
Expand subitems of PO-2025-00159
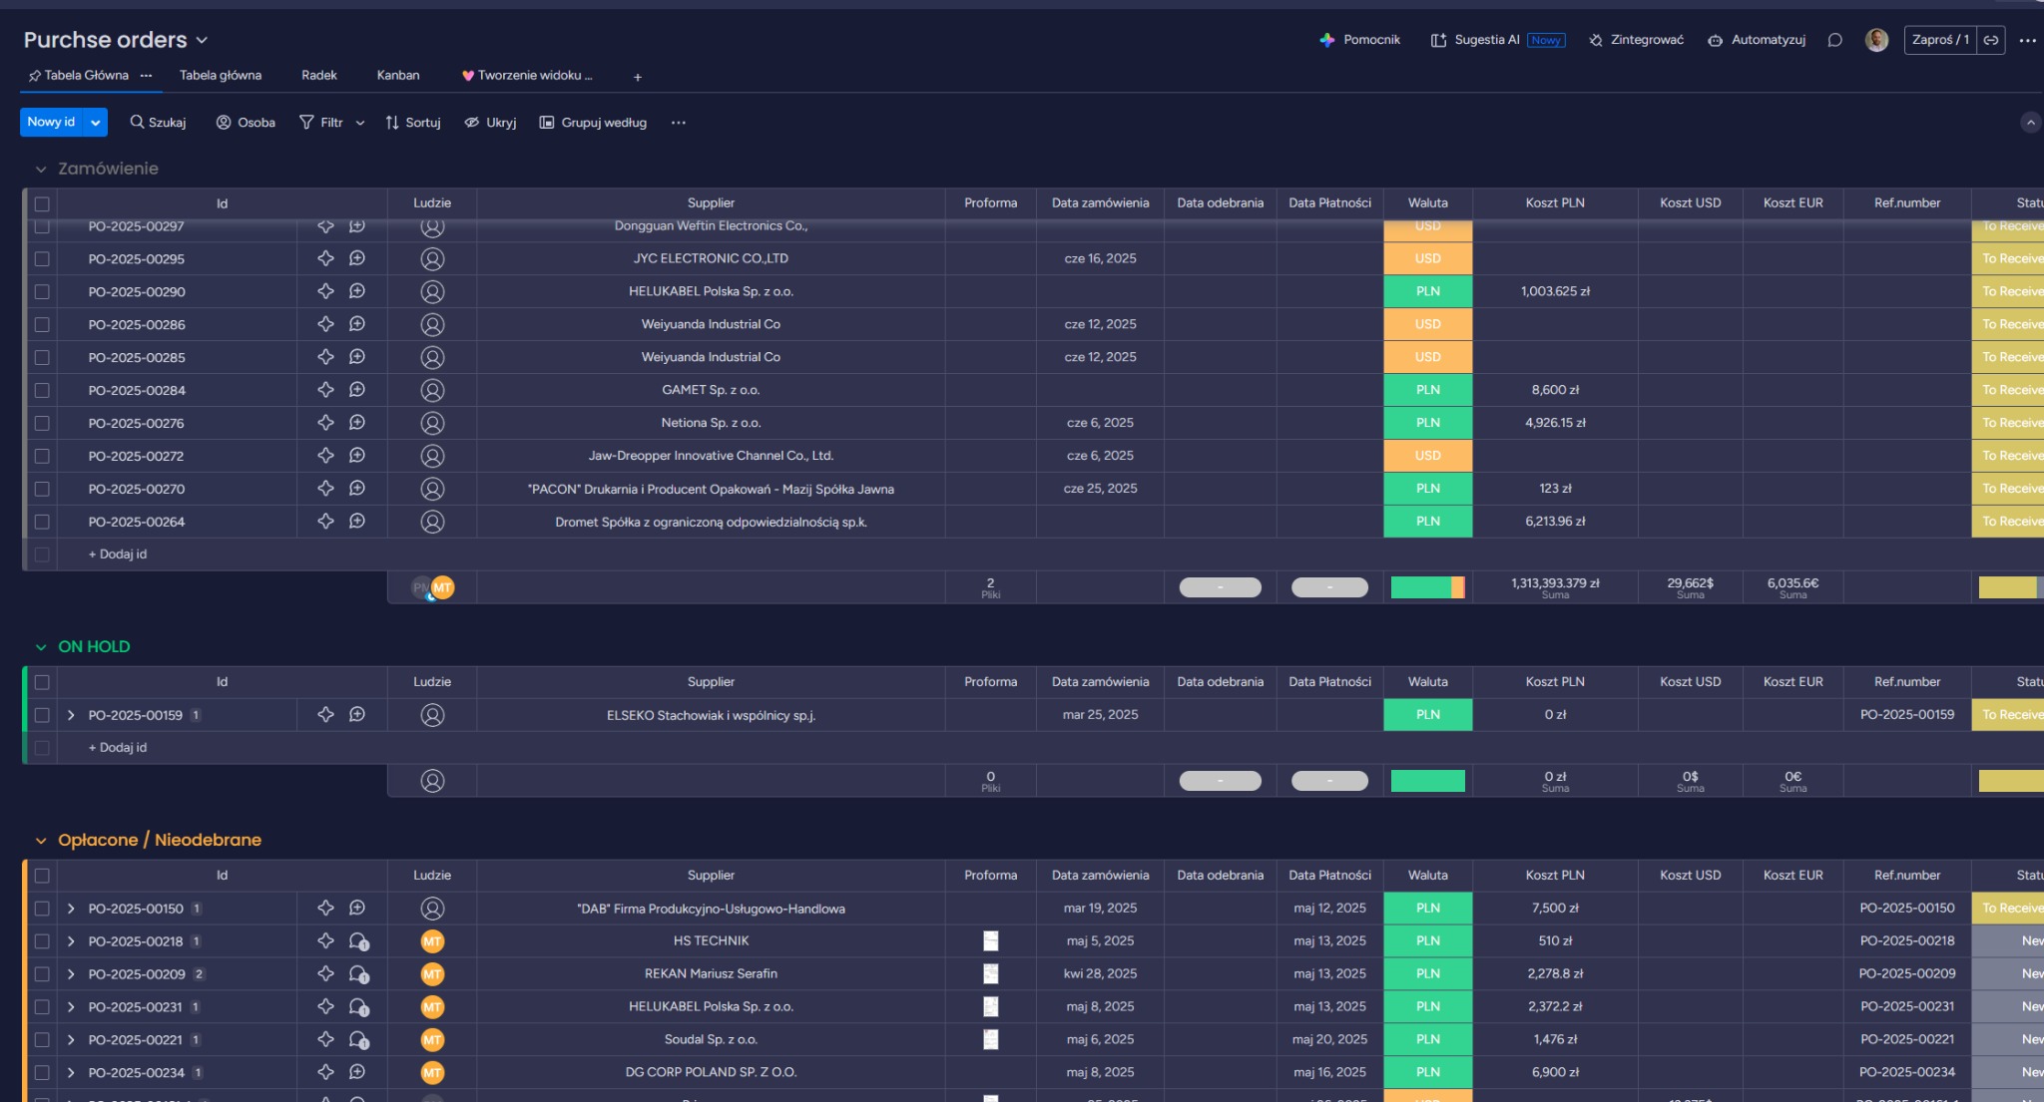[71, 715]
